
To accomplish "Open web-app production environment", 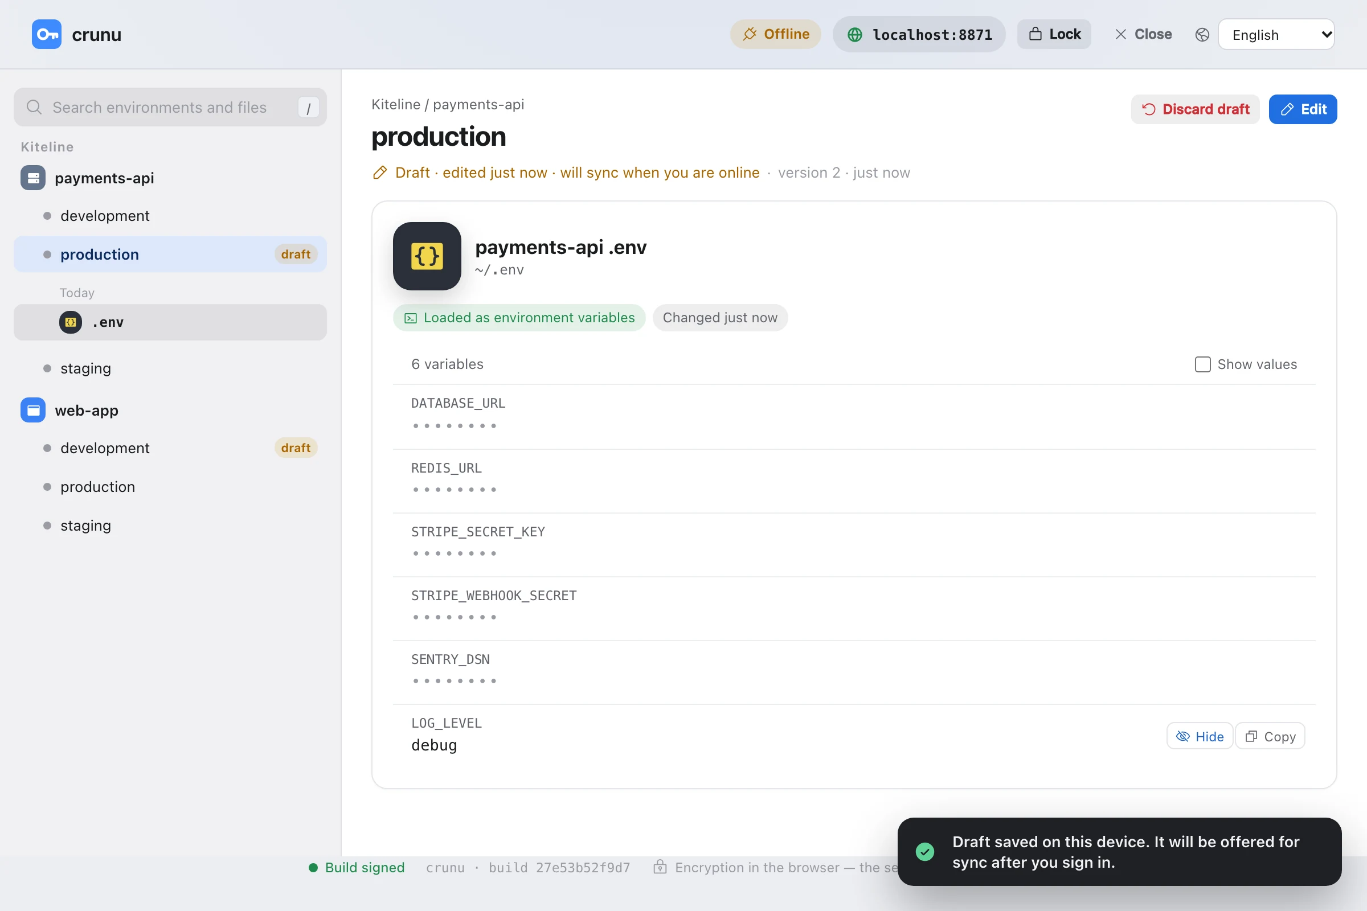I will pos(170,487).
